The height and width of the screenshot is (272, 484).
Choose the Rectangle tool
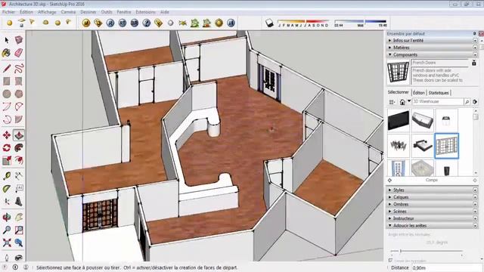click(x=7, y=81)
